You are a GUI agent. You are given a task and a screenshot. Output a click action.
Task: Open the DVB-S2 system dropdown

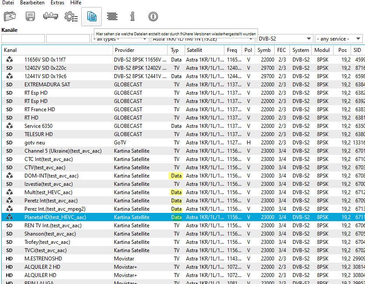(x=285, y=39)
